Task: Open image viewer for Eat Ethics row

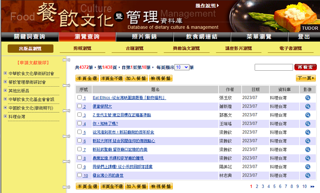Action: 308,98
